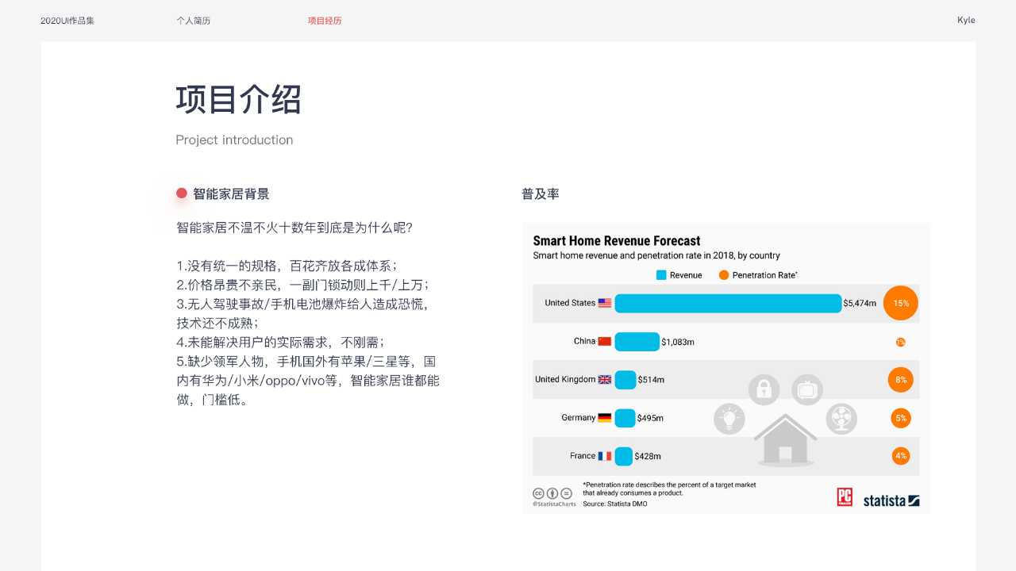Click the $1,083m value label
The image size is (1016, 571).
(x=678, y=342)
